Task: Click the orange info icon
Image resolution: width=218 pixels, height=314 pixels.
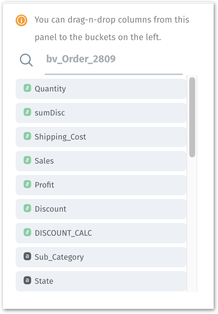Action: 22,20
